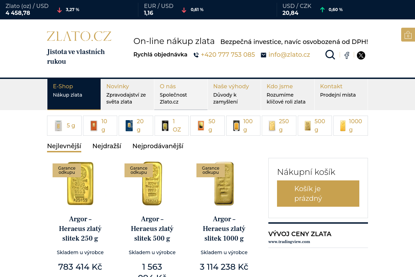Screen dimensions: 415x277
Task: Click 'Garance odkupu' badge on 1000 g bar
Action: pos(211,170)
